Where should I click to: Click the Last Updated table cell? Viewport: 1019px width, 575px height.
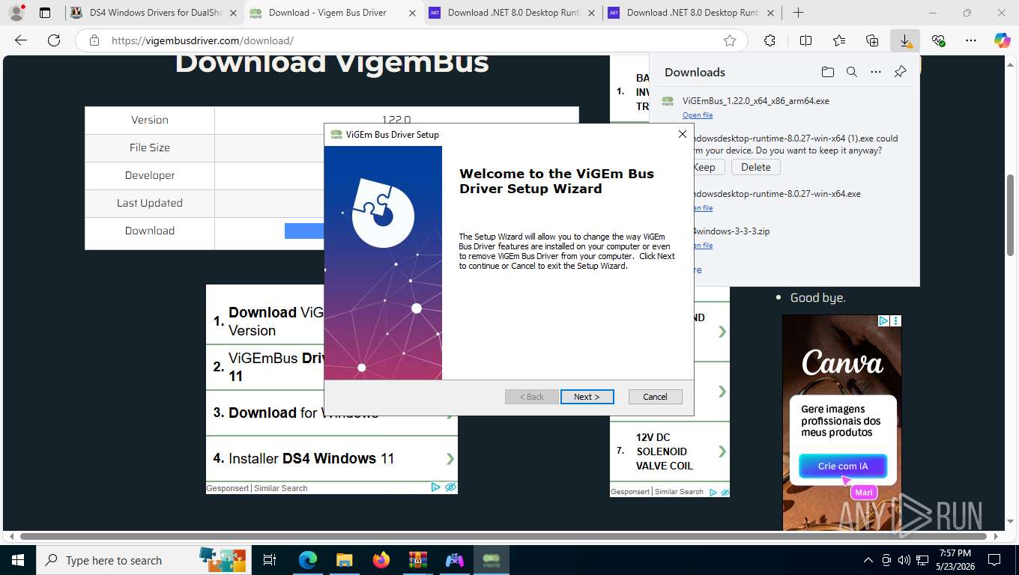tap(150, 203)
